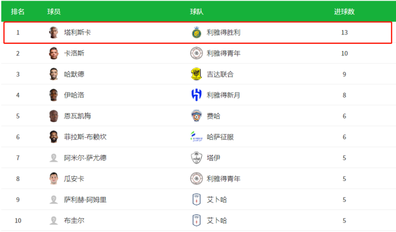
Task: Open the 利雅得新月 blue logo
Action: [x=197, y=95]
